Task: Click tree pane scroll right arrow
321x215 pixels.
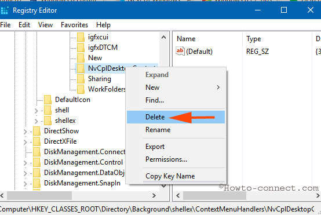Action: pos(154,195)
